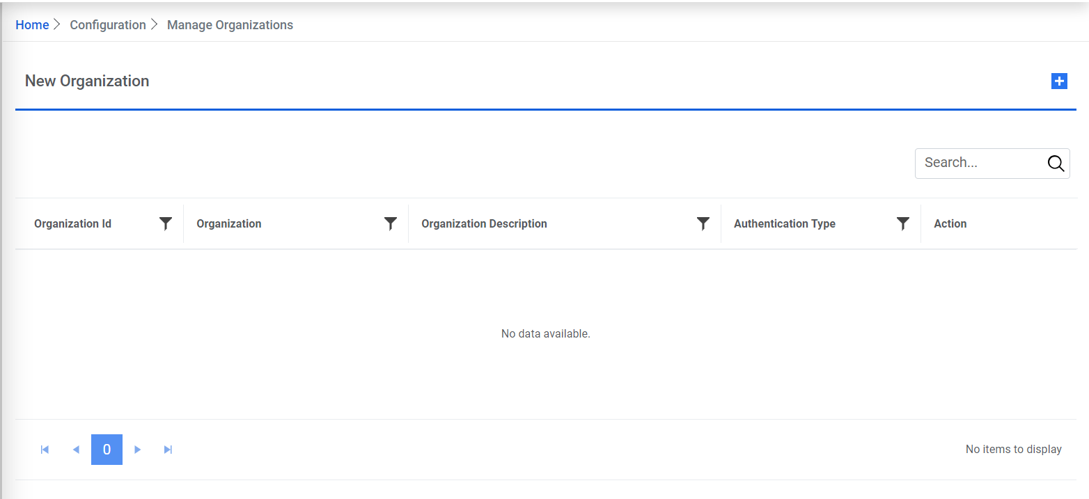Image resolution: width=1089 pixels, height=499 pixels.
Task: Open the Authentication Type filter icon
Action: (903, 223)
